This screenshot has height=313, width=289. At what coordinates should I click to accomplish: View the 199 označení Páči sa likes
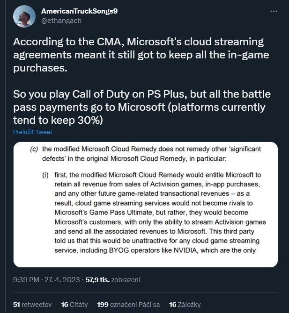pos(128,304)
